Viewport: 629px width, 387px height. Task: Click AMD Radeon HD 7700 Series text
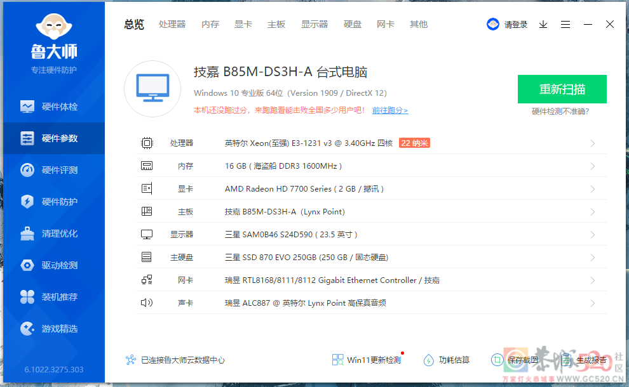click(x=304, y=188)
